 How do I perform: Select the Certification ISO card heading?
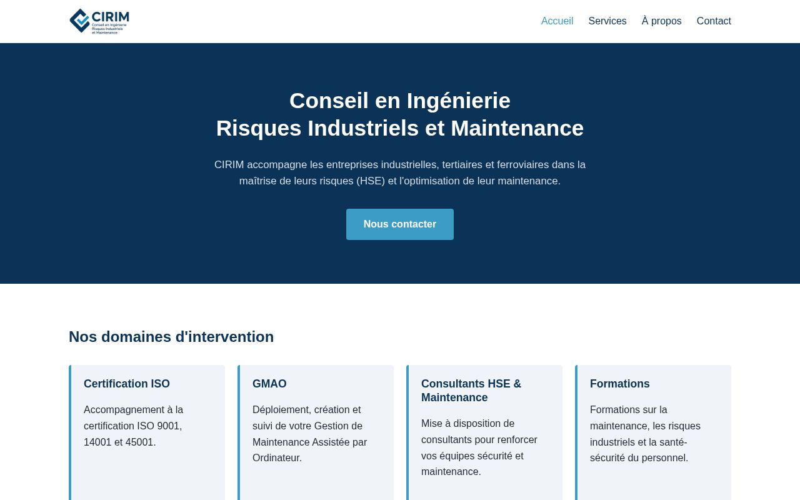[x=127, y=384]
